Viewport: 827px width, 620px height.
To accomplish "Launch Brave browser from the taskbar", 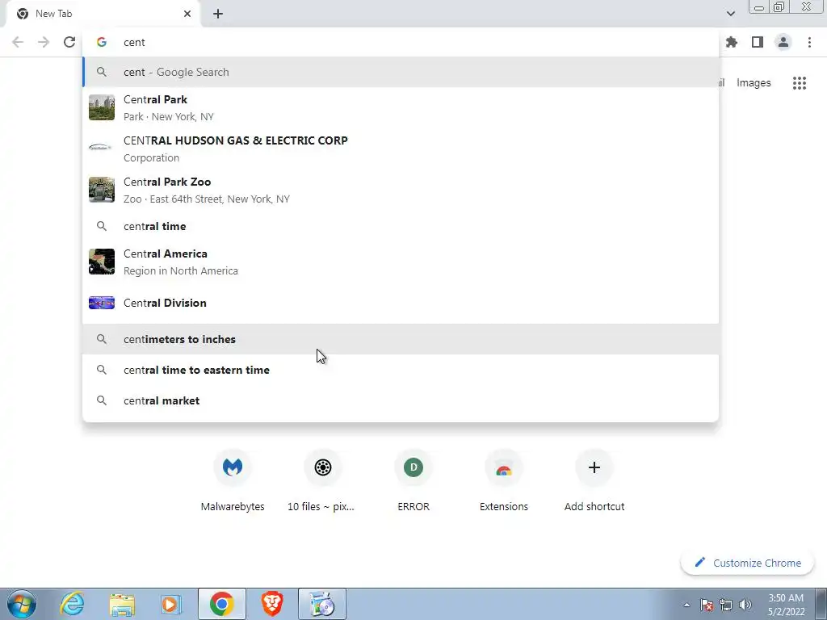I will coord(272,604).
